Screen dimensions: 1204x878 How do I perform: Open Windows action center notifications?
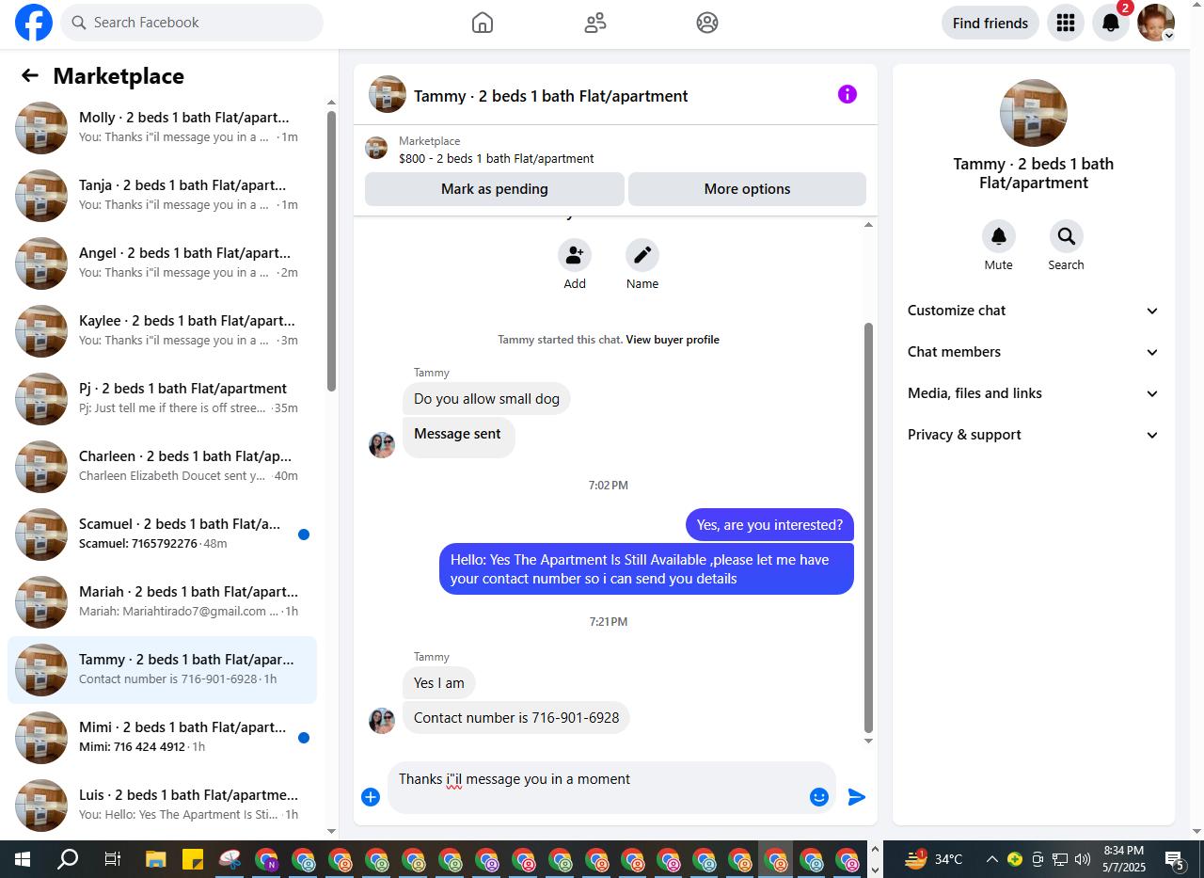1175,859
